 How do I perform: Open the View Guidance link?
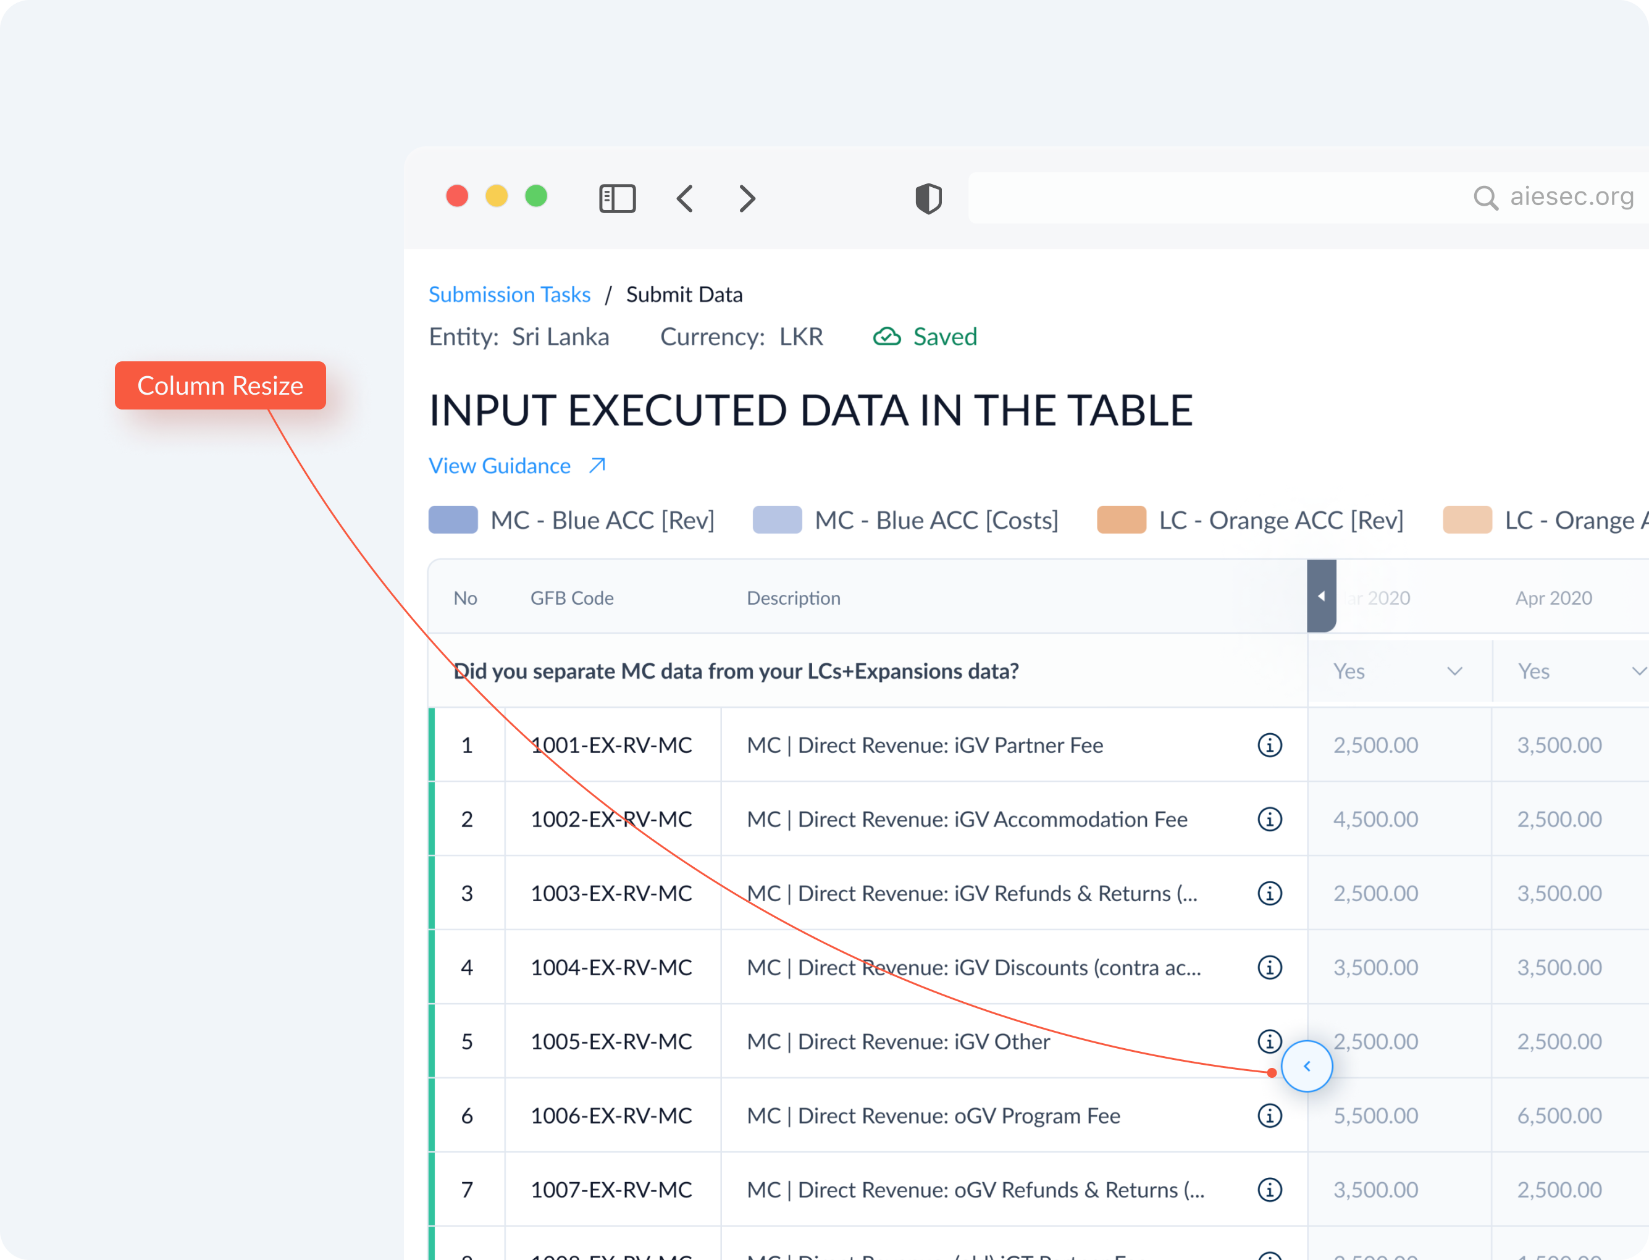click(500, 466)
